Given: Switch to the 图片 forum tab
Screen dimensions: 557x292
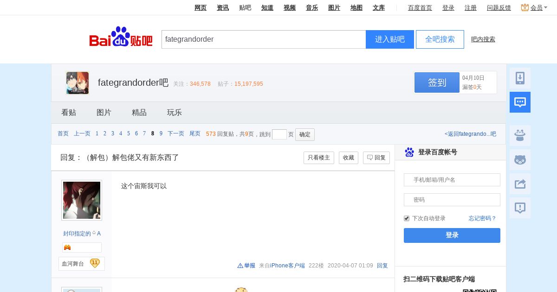Looking at the screenshot, I should (x=104, y=113).
